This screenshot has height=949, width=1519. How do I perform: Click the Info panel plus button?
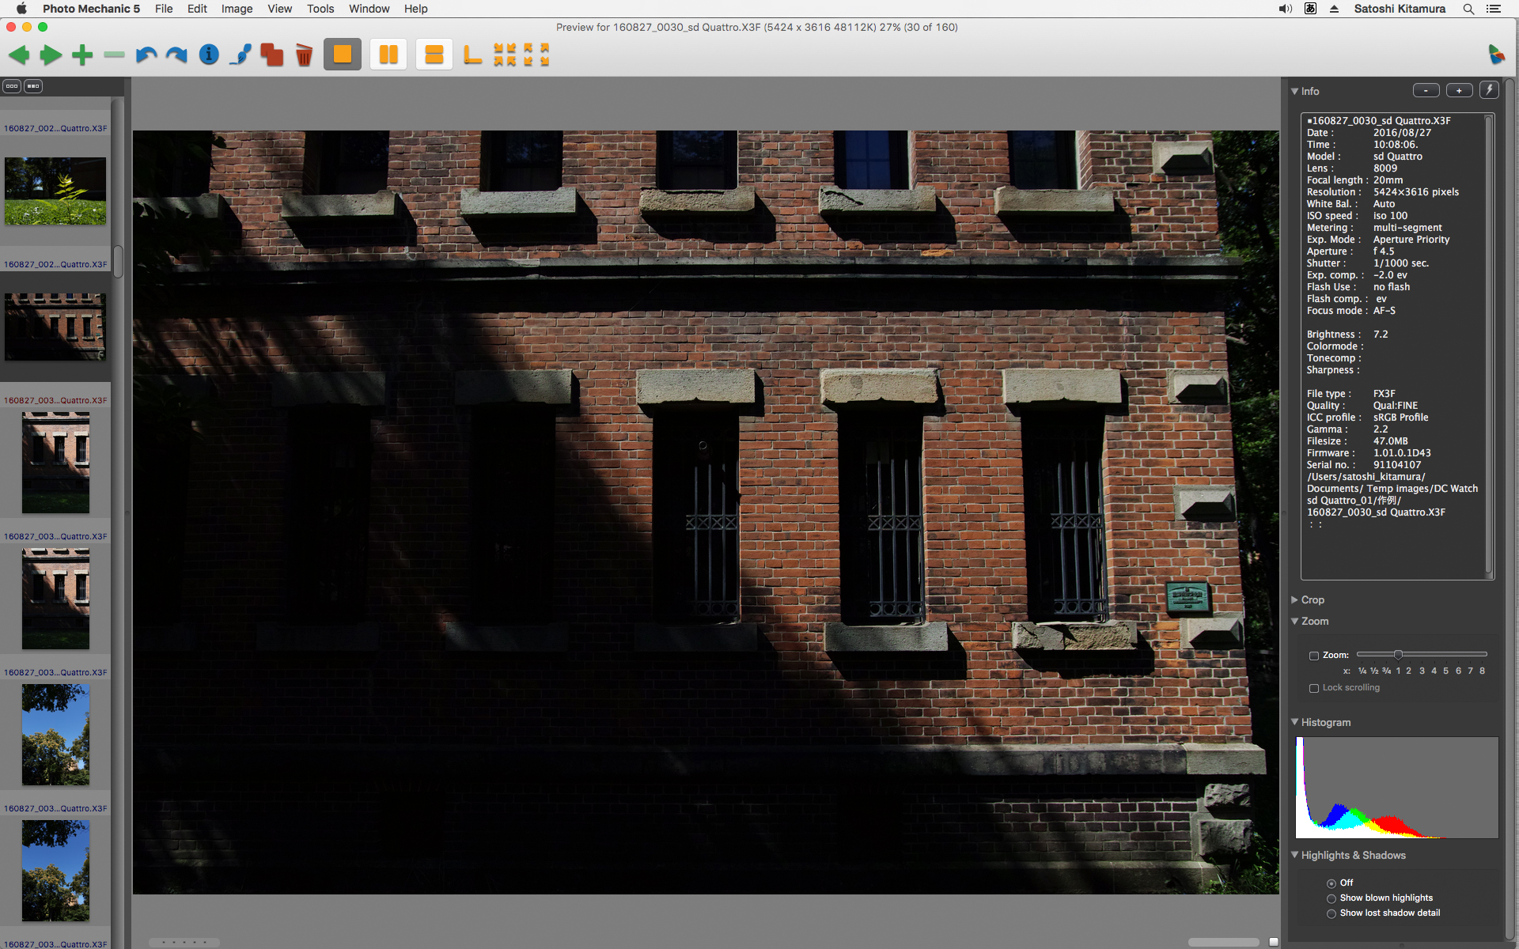coord(1459,90)
